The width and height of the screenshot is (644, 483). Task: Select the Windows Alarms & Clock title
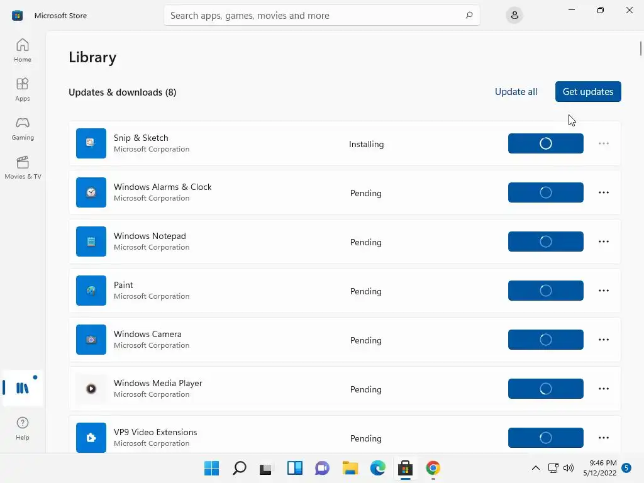tap(163, 187)
